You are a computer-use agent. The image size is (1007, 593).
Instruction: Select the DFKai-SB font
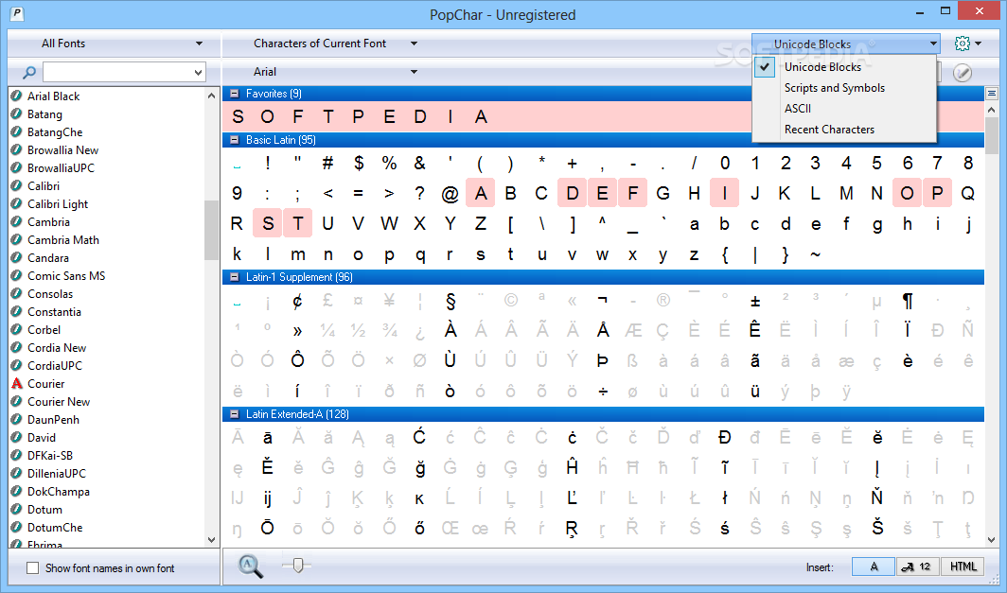50,456
